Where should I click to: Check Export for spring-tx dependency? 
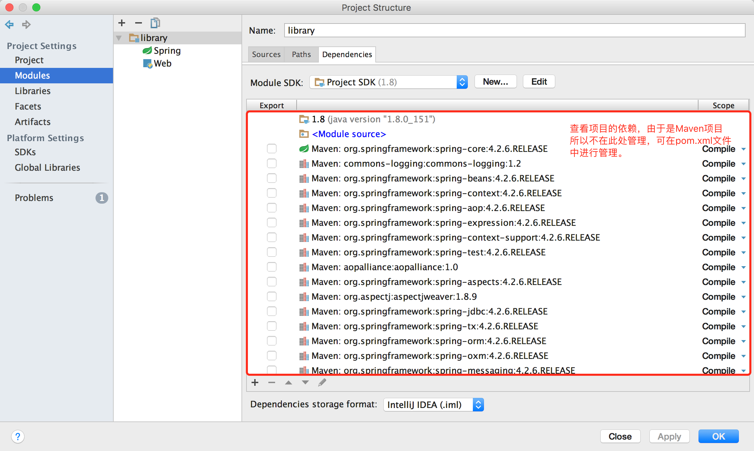coord(272,326)
